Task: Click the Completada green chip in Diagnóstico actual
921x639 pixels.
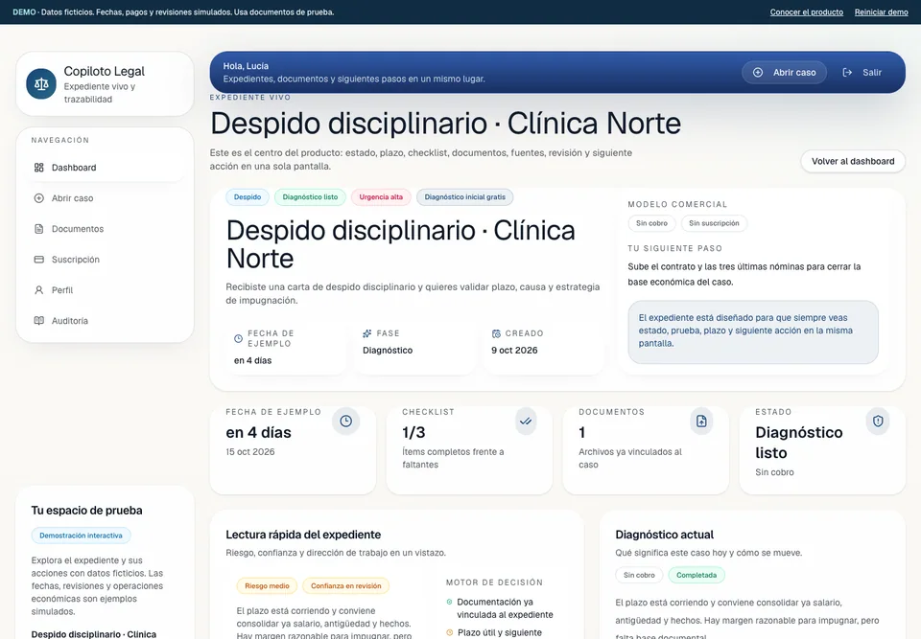Action: click(697, 575)
